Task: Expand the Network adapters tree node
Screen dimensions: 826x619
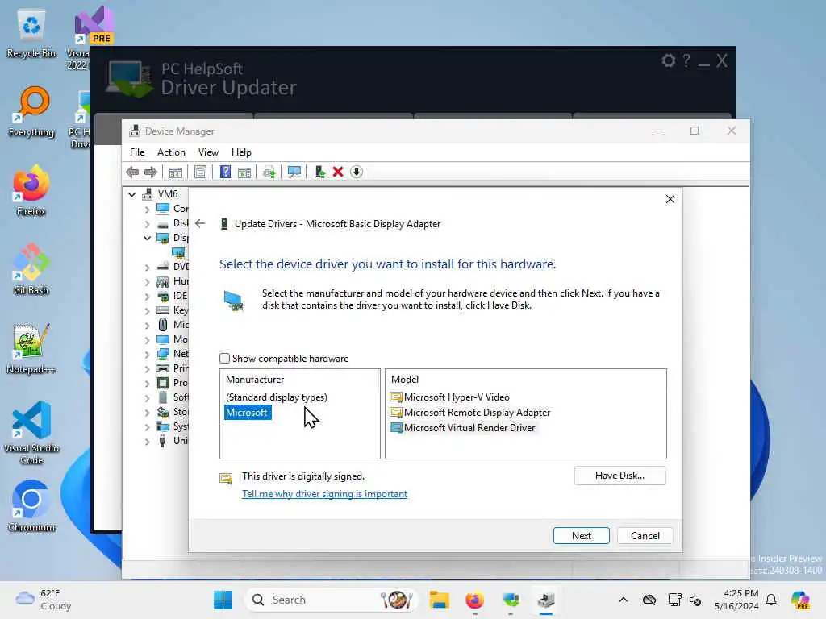Action: tap(147, 355)
